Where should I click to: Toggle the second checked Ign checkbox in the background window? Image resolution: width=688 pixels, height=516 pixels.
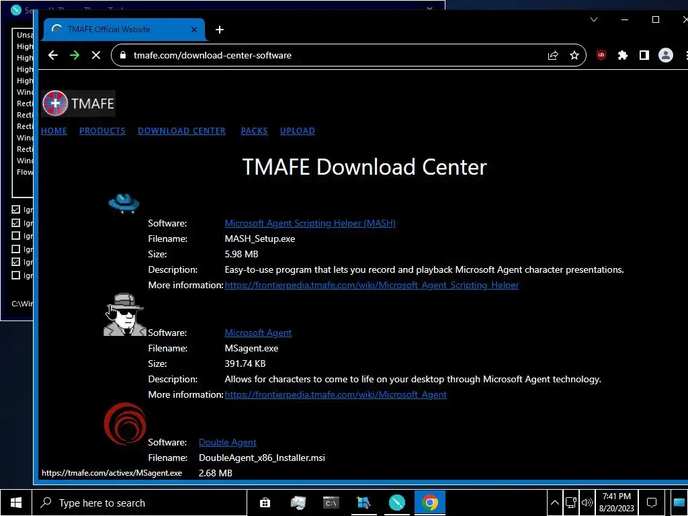pos(16,222)
